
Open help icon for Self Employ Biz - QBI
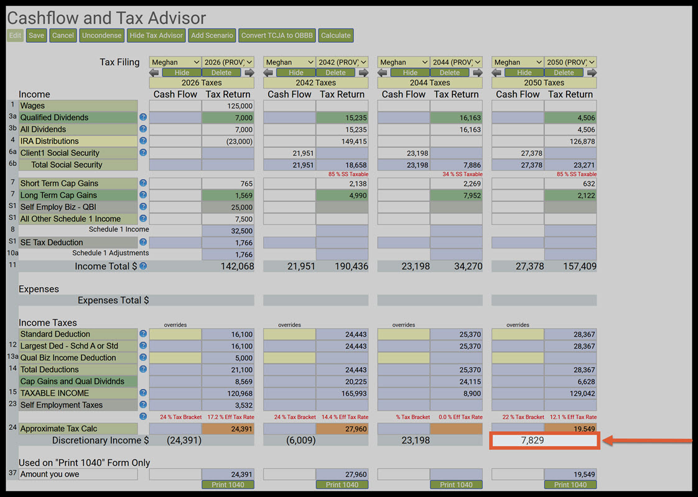[x=143, y=207]
